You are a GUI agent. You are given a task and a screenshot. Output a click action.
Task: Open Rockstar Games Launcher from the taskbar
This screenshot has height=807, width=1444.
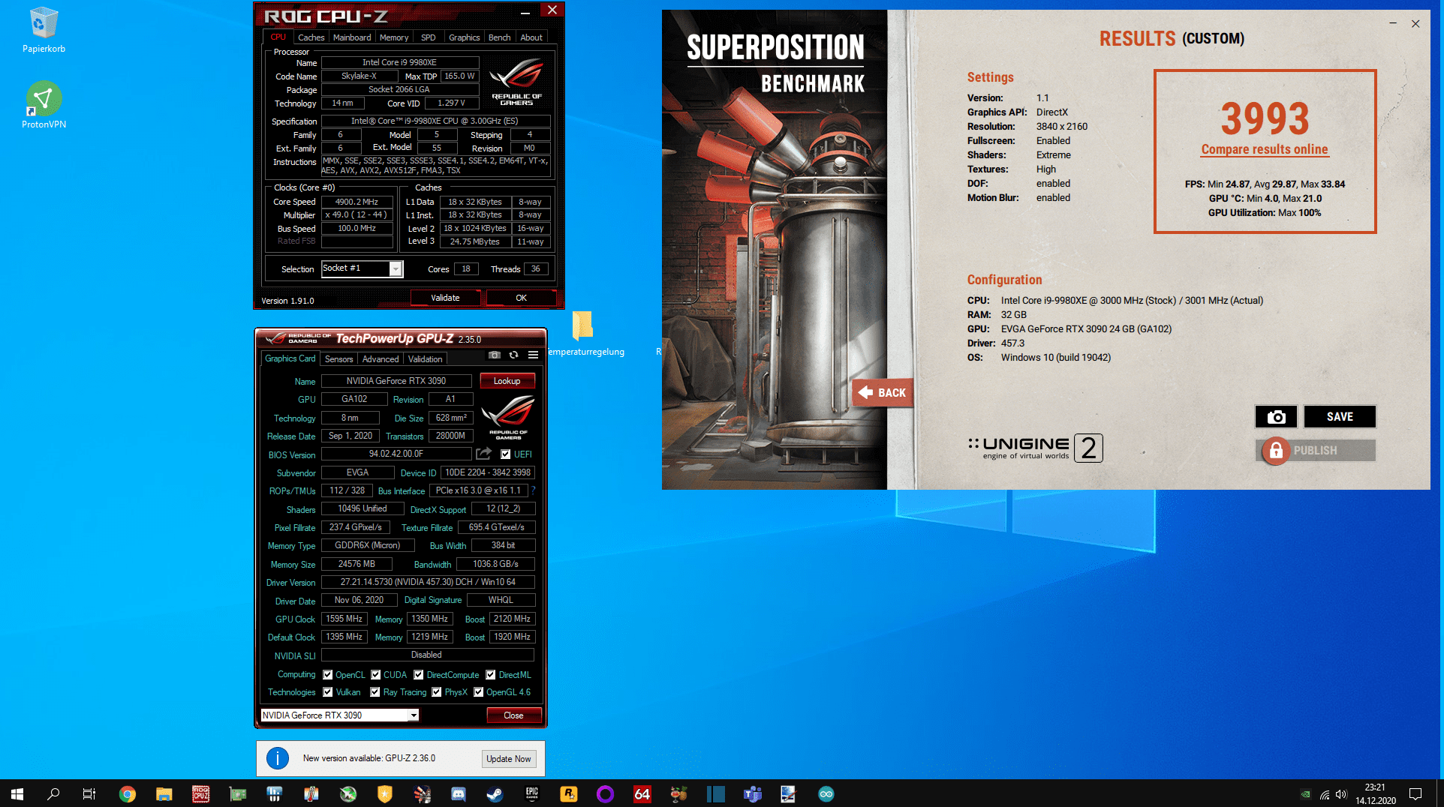[x=569, y=793]
